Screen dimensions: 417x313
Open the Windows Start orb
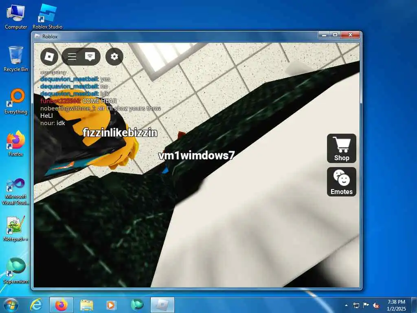coord(11,305)
